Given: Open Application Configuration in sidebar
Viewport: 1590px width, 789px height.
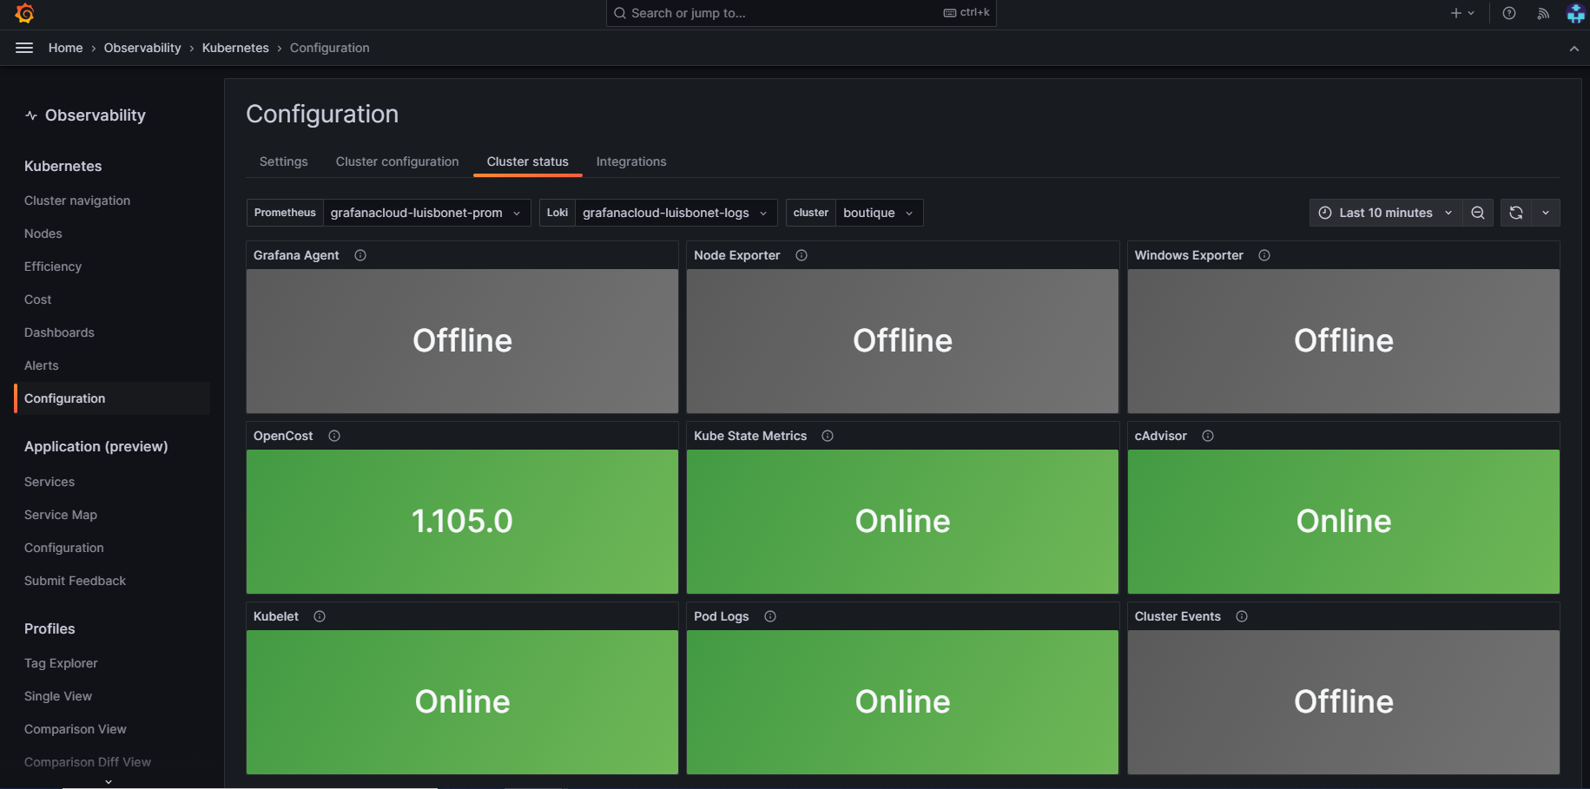Looking at the screenshot, I should pyautogui.click(x=64, y=548).
